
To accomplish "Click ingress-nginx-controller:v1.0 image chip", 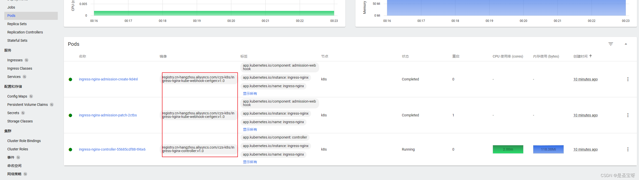I will (x=199, y=149).
